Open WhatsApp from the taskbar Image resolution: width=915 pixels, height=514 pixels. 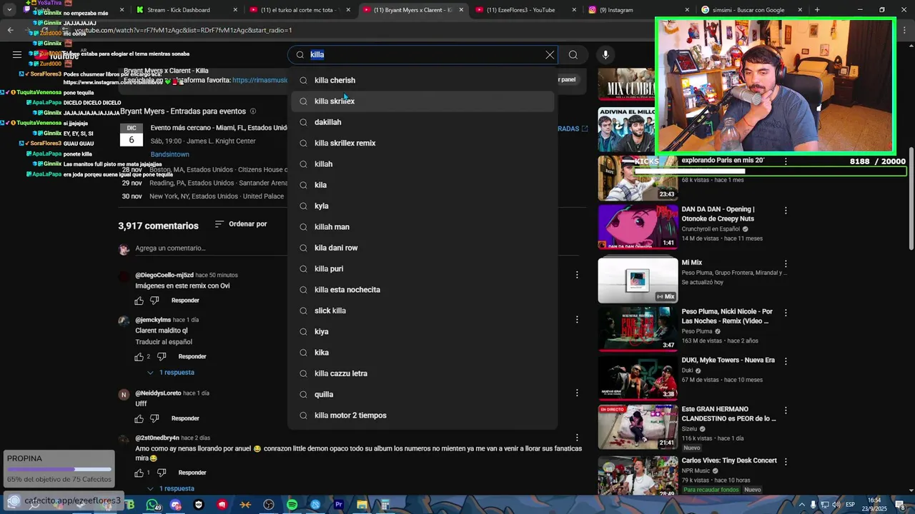pyautogui.click(x=152, y=505)
